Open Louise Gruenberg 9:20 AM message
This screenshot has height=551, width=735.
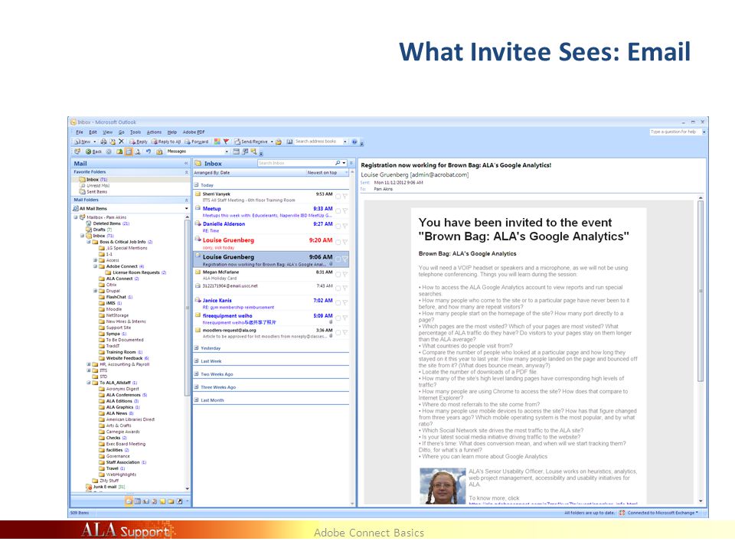tap(271, 243)
